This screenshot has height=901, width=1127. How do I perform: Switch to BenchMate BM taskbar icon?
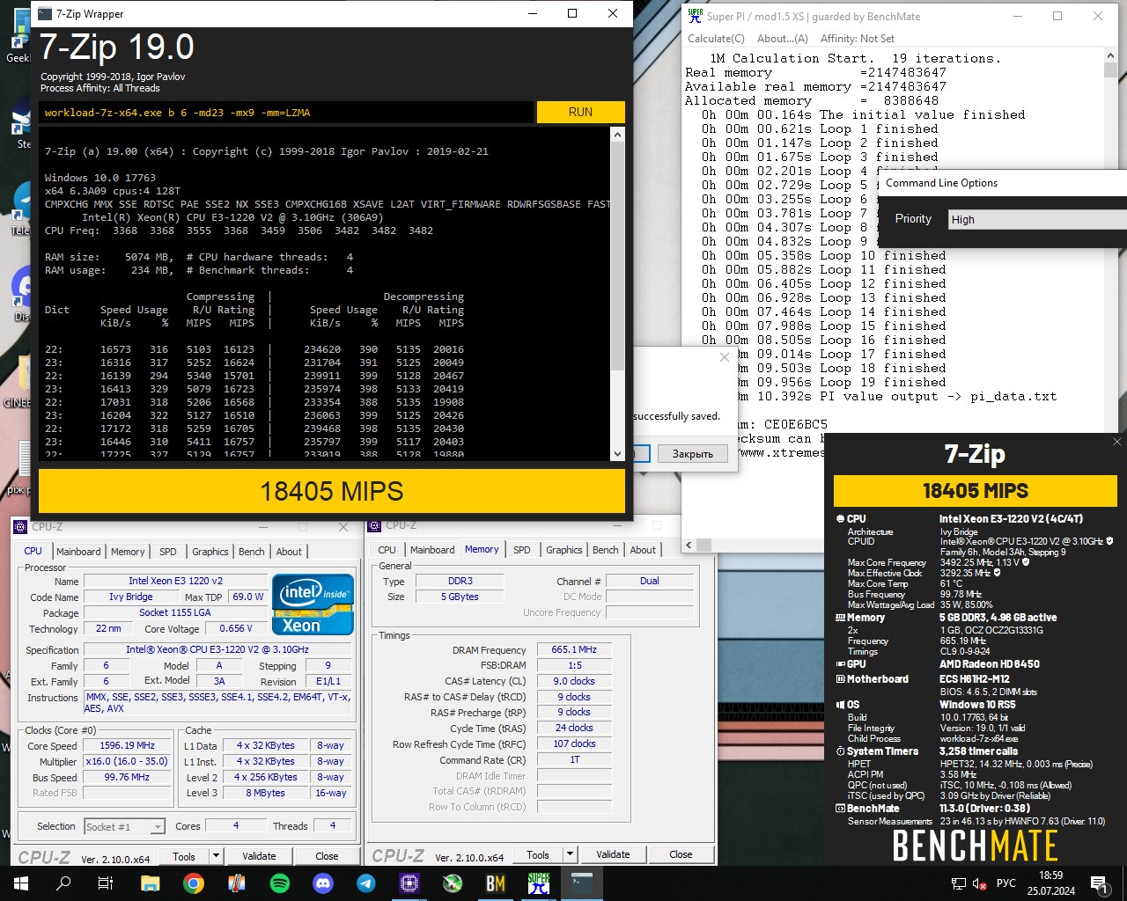point(496,883)
